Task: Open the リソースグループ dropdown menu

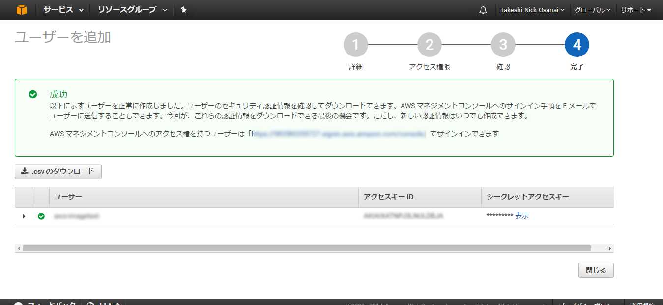Action: click(132, 10)
